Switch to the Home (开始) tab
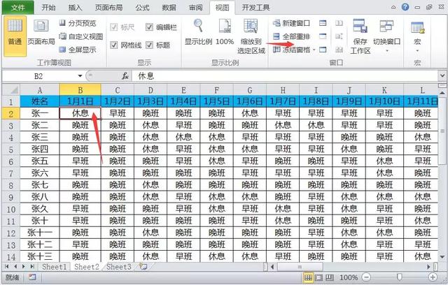The image size is (448, 285). [48, 8]
